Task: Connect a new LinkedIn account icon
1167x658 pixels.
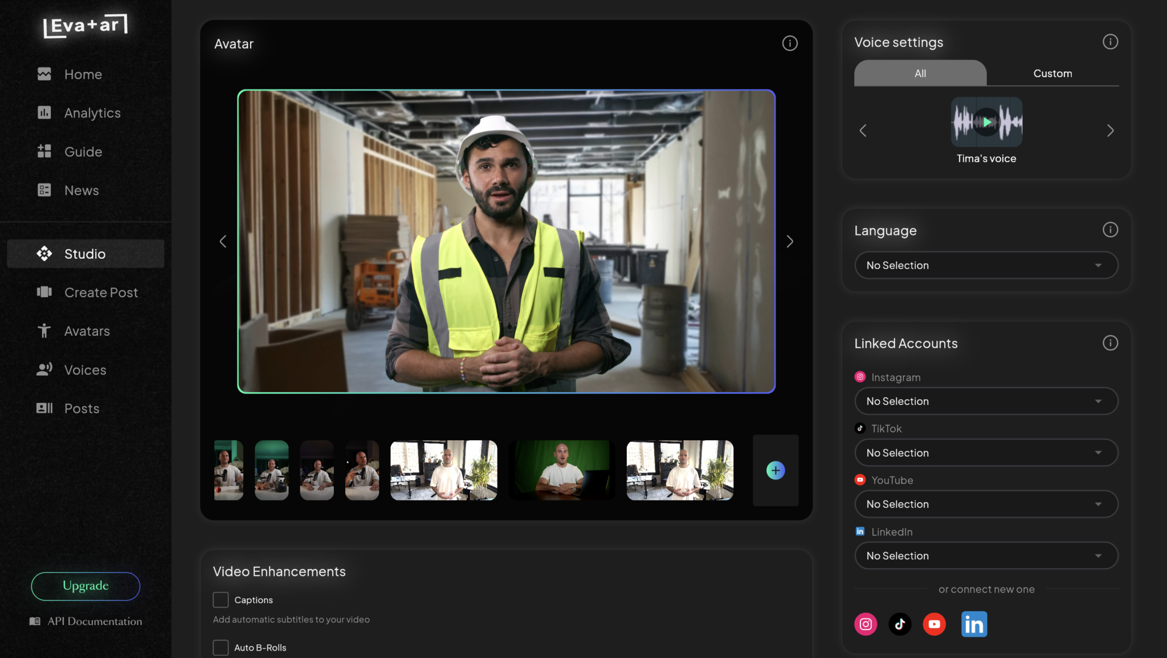Action: coord(974,624)
